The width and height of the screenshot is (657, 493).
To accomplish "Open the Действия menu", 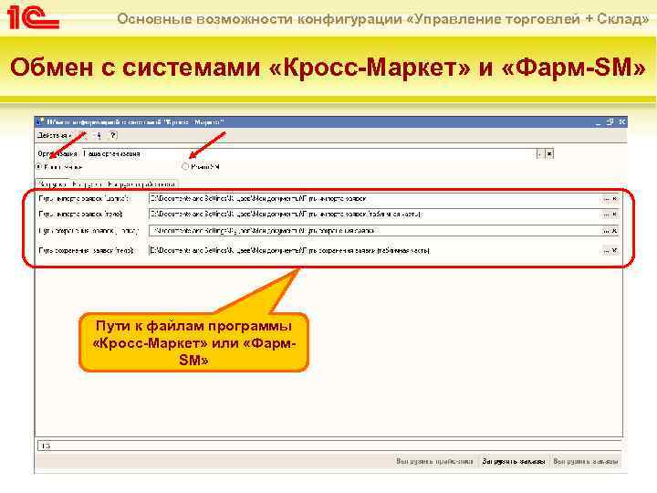I will click(54, 135).
